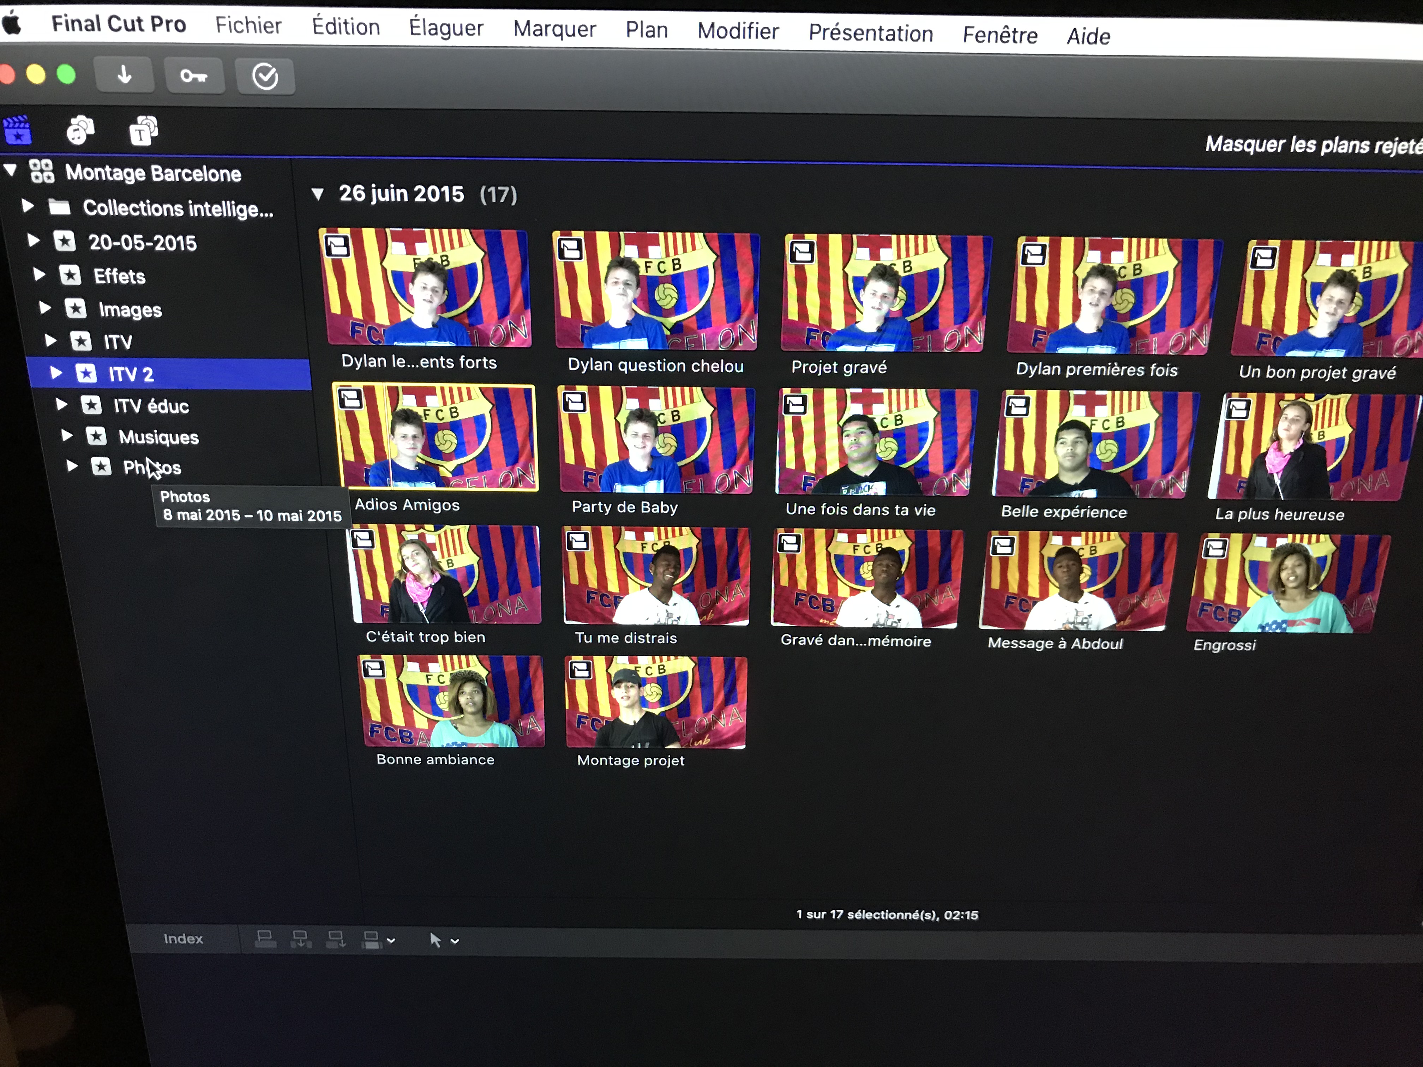The image size is (1423, 1067).
Task: Click the background tasks checkmark button
Action: [265, 77]
